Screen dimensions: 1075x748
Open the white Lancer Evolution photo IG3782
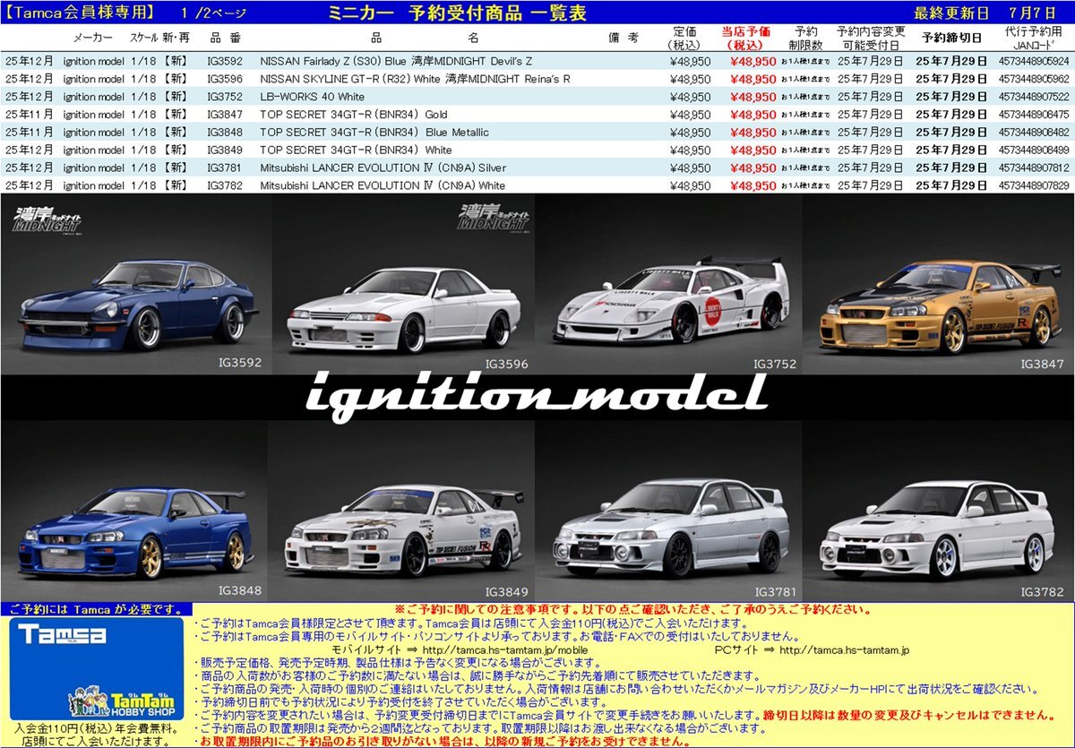click(x=938, y=509)
